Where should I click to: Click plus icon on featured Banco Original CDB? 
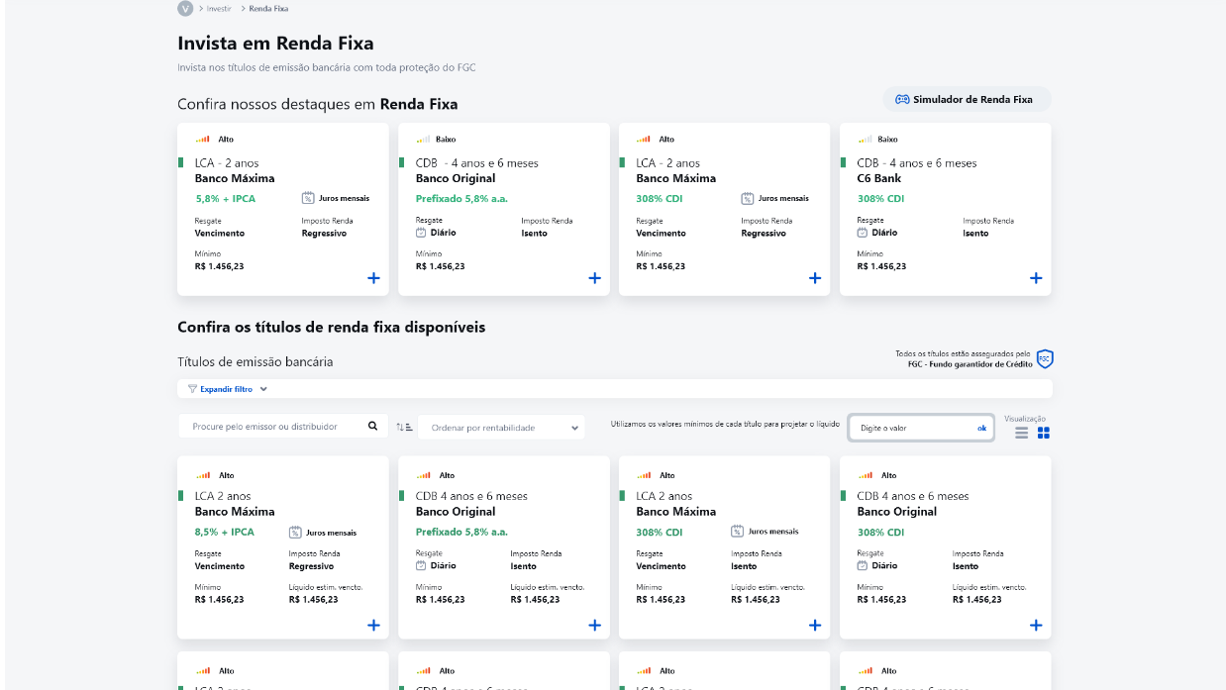pyautogui.click(x=594, y=278)
